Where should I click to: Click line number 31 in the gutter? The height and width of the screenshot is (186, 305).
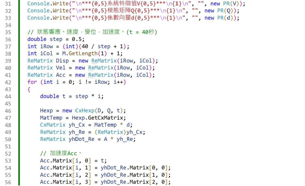(8, 4)
